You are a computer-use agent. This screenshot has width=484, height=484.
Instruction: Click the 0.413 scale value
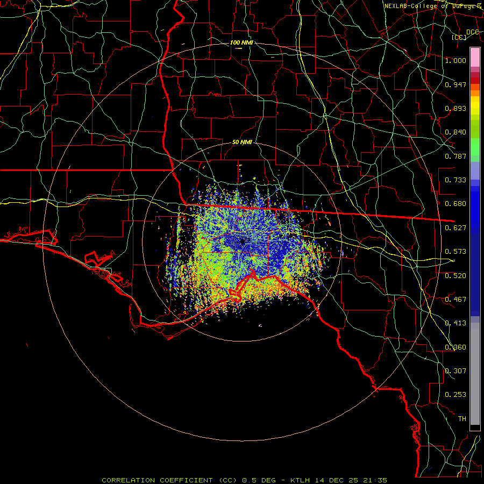click(x=455, y=323)
